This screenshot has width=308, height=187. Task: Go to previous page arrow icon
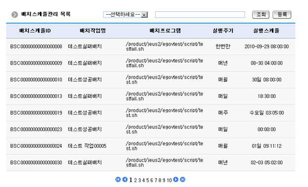tap(125, 179)
